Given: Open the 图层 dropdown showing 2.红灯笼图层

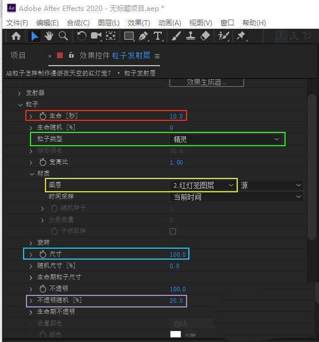Looking at the screenshot, I should [x=203, y=185].
